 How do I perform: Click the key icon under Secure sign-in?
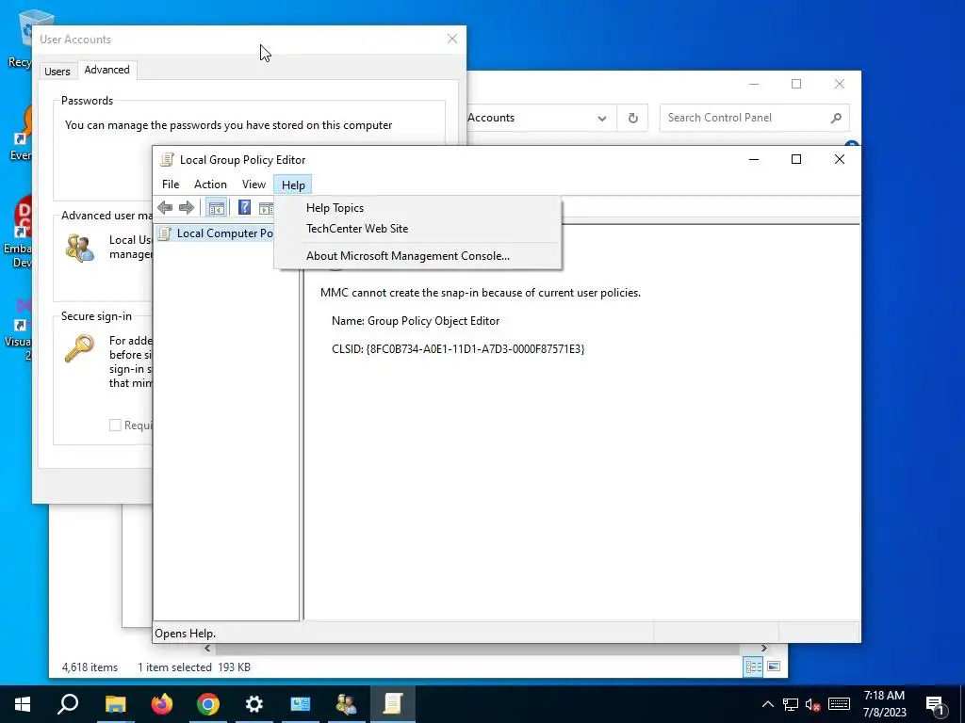pos(79,349)
